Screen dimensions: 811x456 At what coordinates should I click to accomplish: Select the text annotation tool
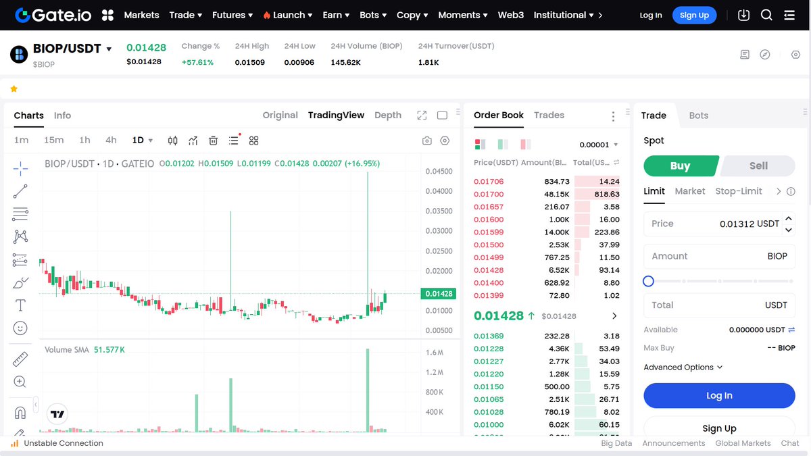click(20, 305)
